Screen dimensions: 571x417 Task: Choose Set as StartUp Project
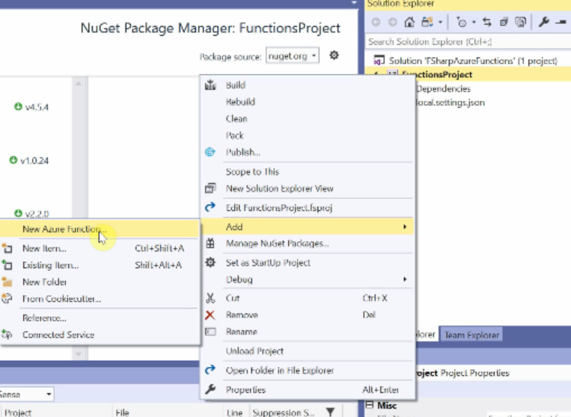pos(268,263)
